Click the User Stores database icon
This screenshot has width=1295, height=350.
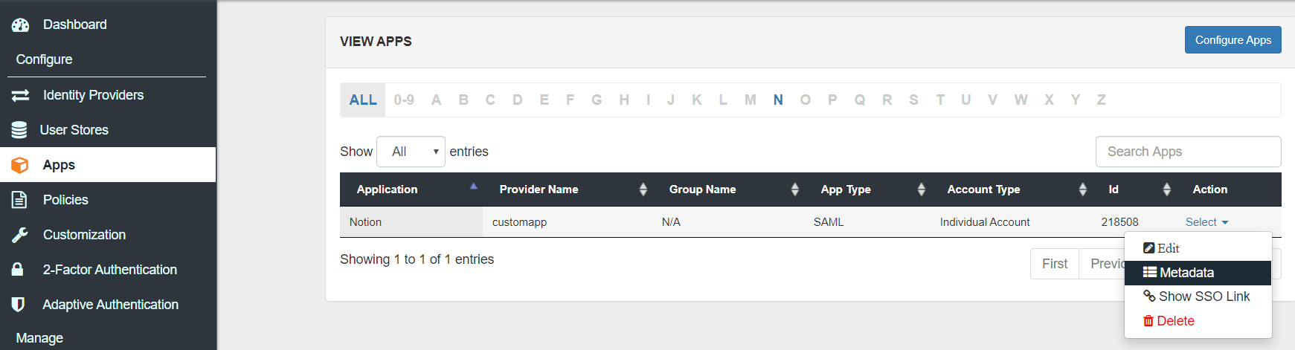click(x=19, y=130)
